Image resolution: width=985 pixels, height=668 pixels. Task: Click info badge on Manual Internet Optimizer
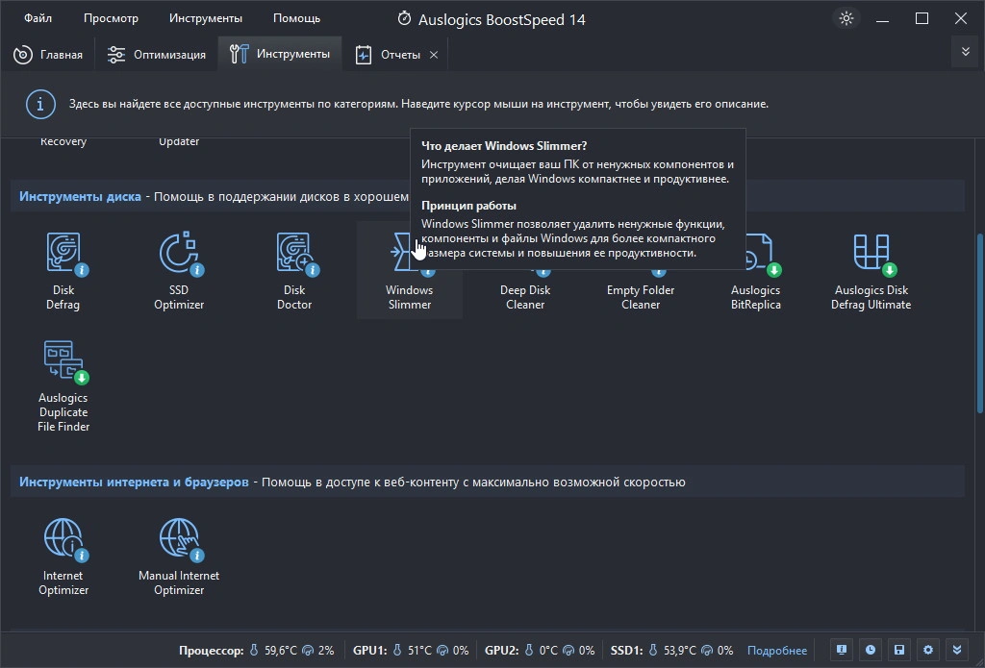coord(197,556)
